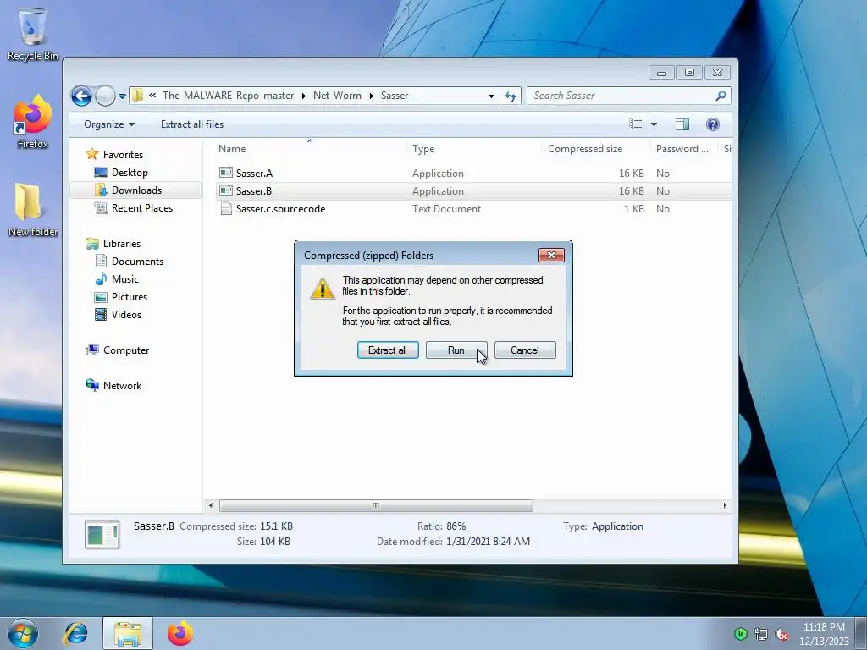Open the Windows Start menu
Image resolution: width=867 pixels, height=650 pixels.
[23, 633]
